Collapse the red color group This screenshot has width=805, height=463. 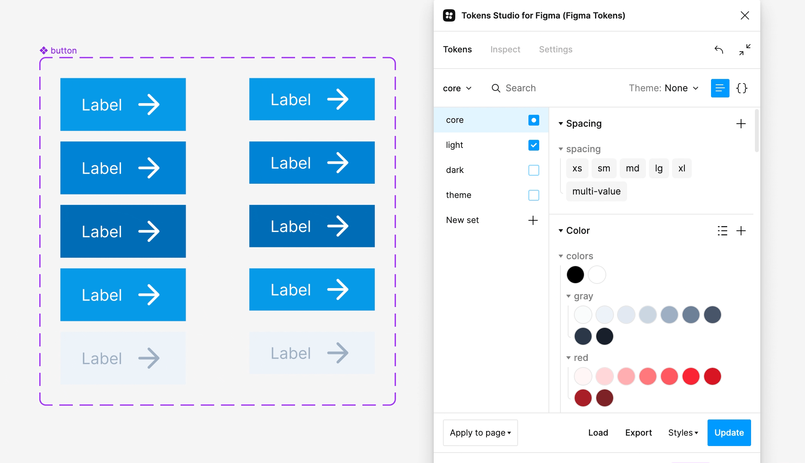569,358
